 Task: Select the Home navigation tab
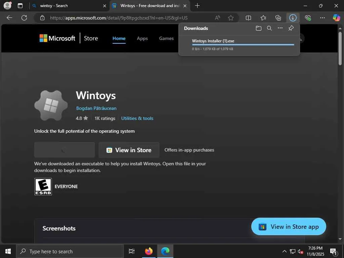click(x=119, y=38)
